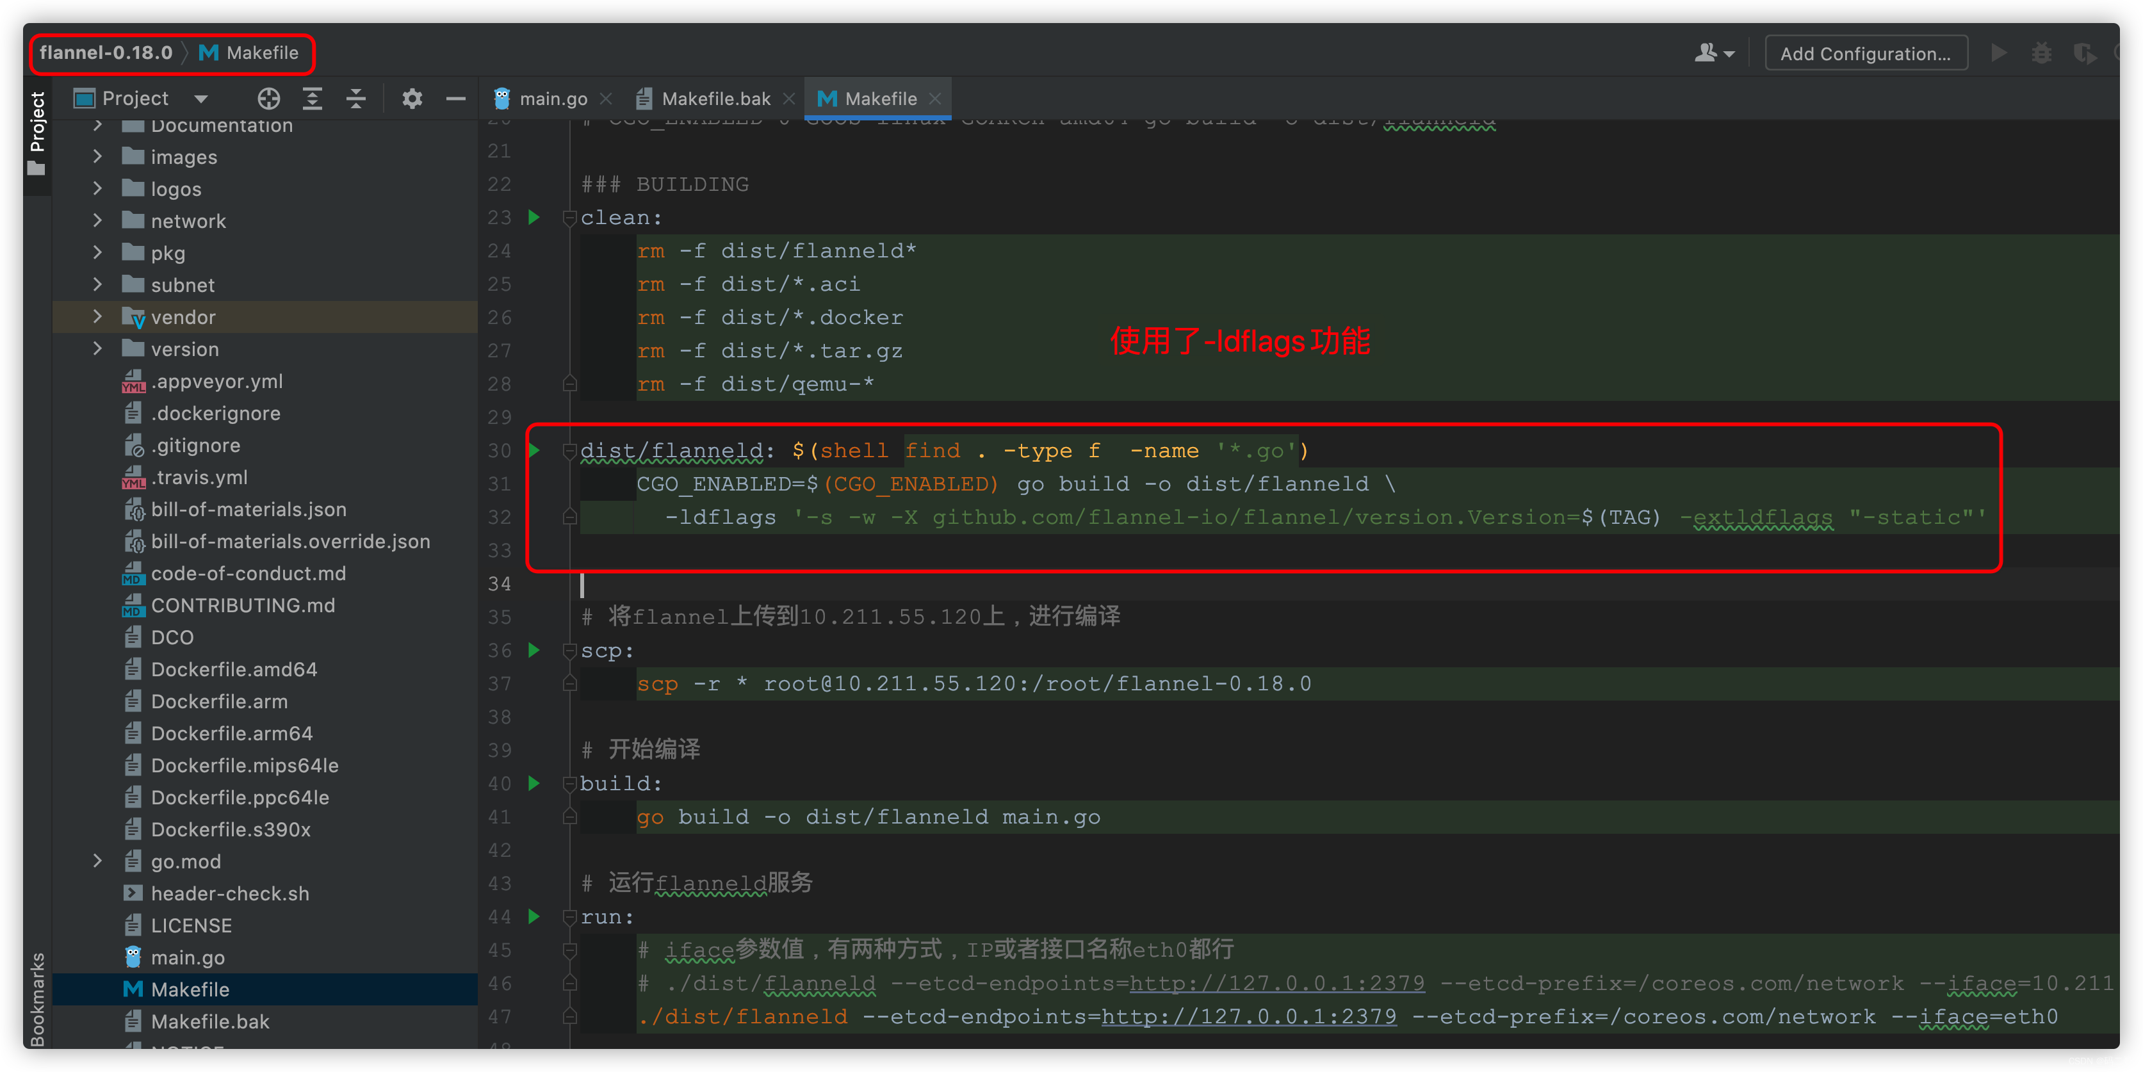2143x1072 pixels.
Task: Run the clean target via gutter arrow
Action: click(534, 218)
